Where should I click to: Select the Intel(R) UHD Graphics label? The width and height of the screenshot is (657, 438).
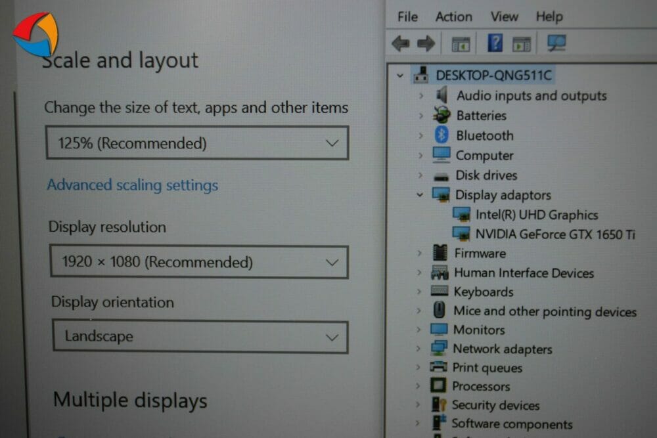[537, 215]
